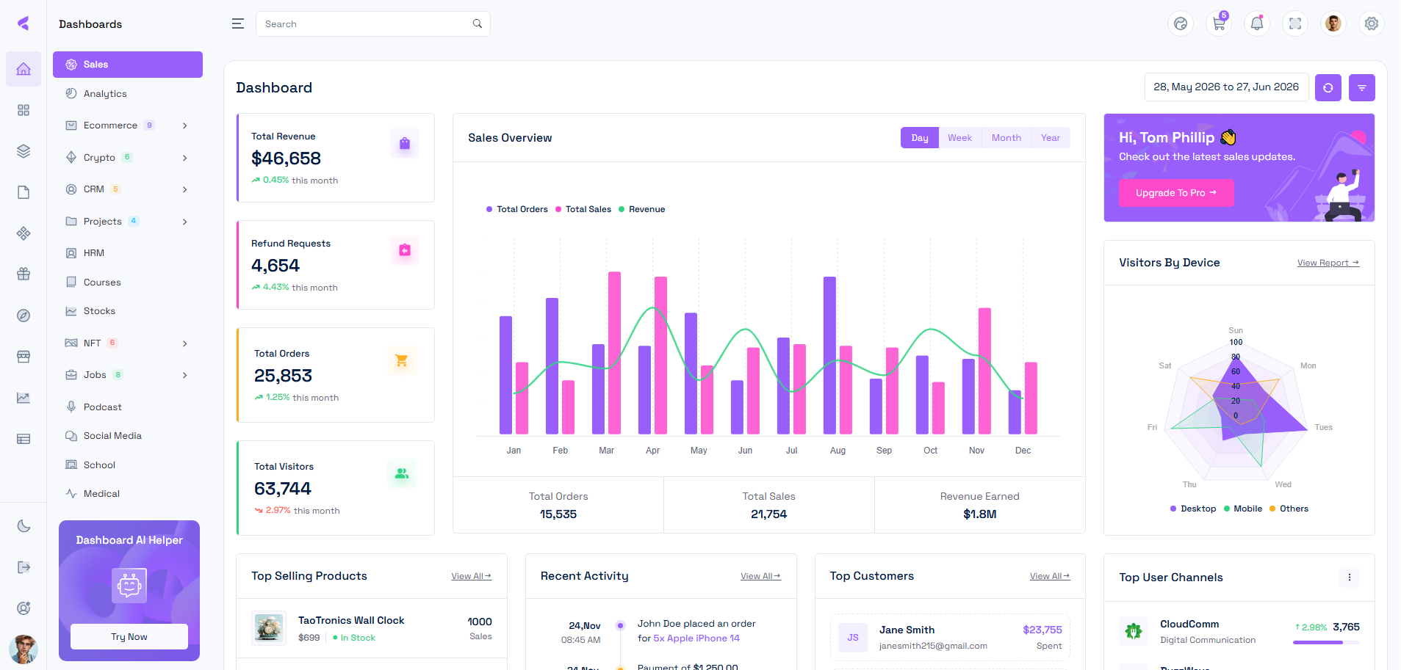Collapse sidebar with hamburger menu icon

click(238, 23)
